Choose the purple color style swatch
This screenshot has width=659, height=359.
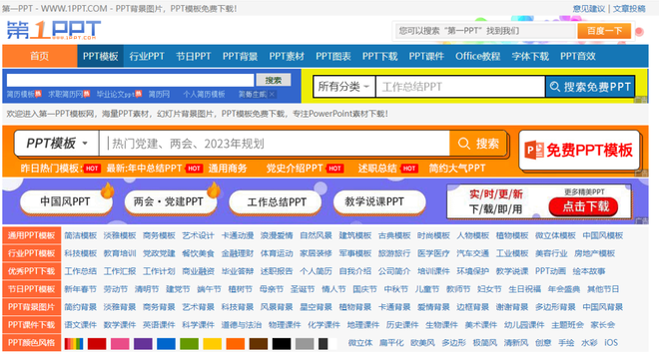pos(143,343)
